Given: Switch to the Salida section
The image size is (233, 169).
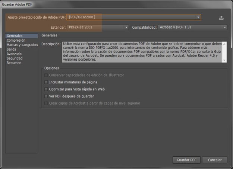Looking at the screenshot, I should point(22,49).
